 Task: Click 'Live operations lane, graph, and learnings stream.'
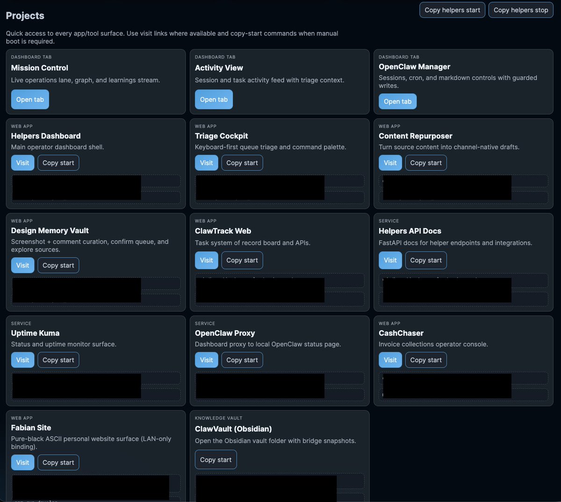(86, 80)
